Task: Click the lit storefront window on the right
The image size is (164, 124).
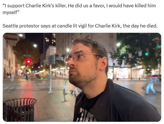Action: coord(122,73)
